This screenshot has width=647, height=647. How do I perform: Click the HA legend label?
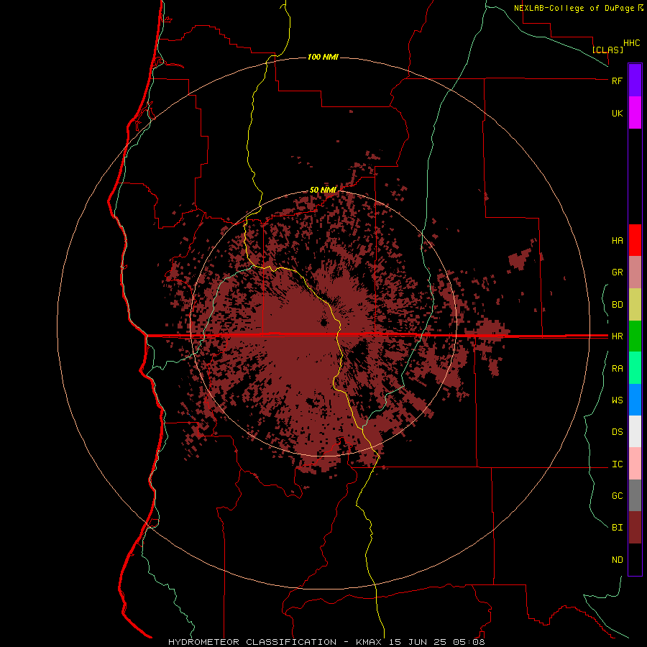click(617, 241)
